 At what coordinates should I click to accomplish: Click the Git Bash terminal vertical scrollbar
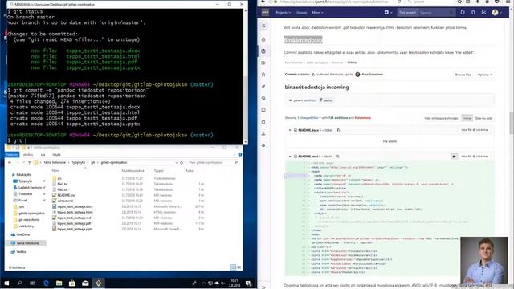click(x=246, y=75)
